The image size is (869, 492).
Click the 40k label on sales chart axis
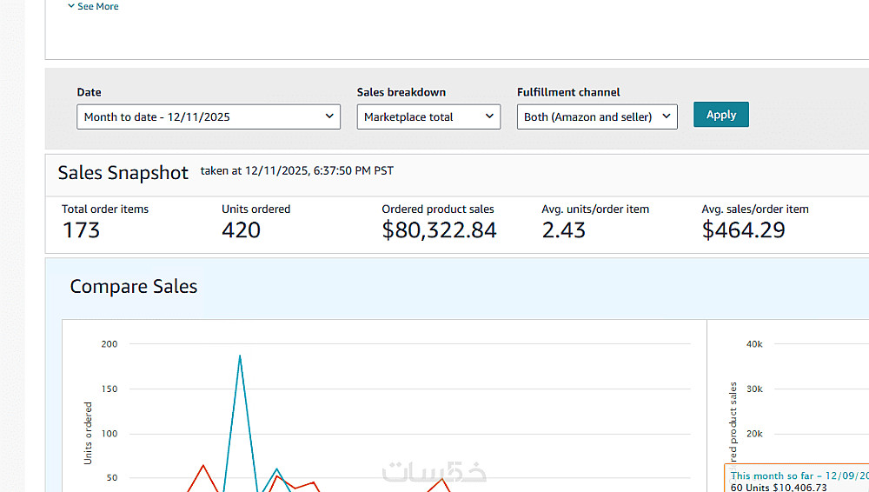[754, 344]
